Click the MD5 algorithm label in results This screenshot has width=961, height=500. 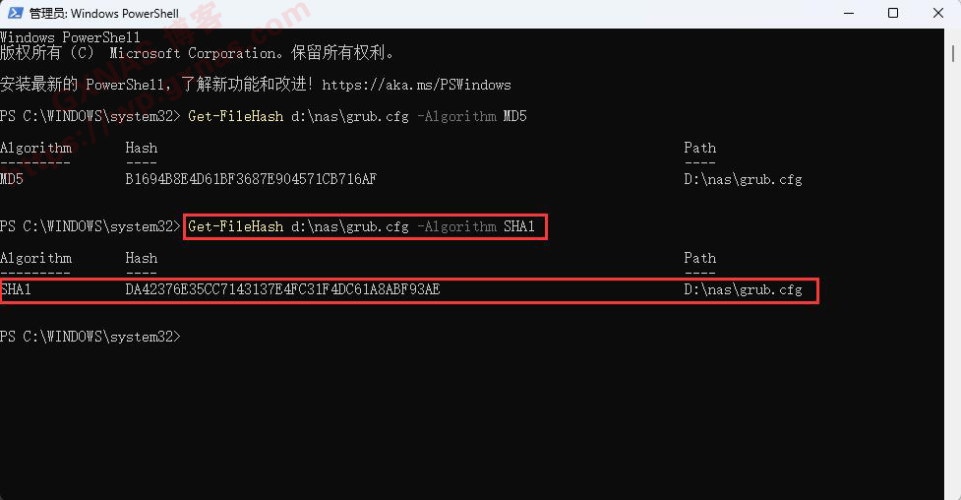(12, 179)
